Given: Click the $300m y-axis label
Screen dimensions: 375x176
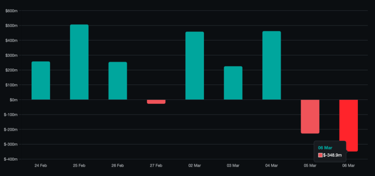Looking at the screenshot, I should pos(11,55).
